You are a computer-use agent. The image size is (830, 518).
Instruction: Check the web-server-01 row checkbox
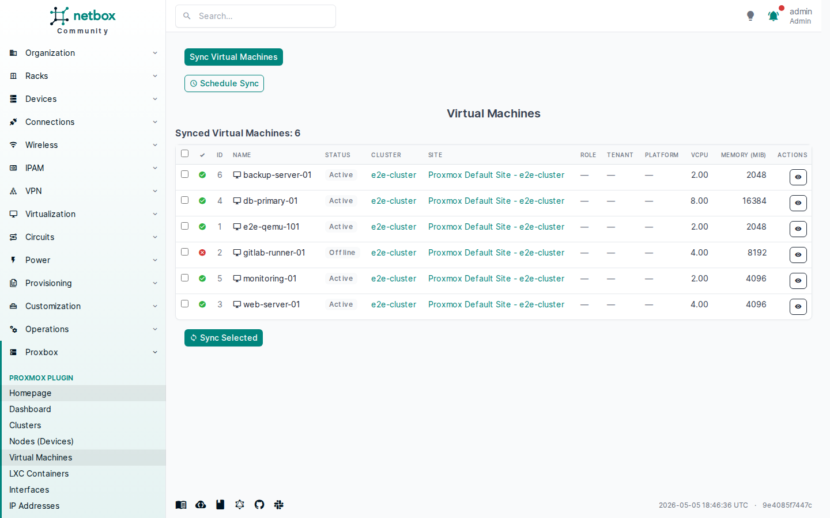pyautogui.click(x=184, y=304)
